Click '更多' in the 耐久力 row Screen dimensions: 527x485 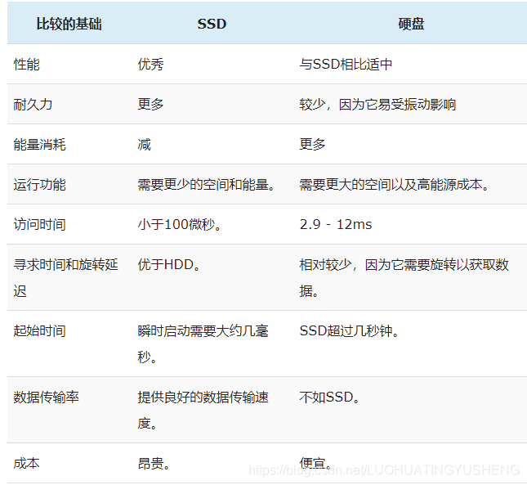tap(150, 104)
